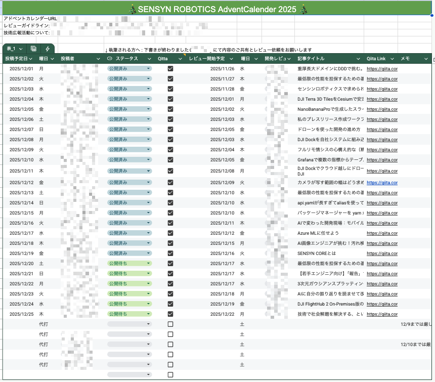Screen dimensions: 435x382
Task: Open the レビュー開始予定 column header dropdown
Action: coord(231,59)
